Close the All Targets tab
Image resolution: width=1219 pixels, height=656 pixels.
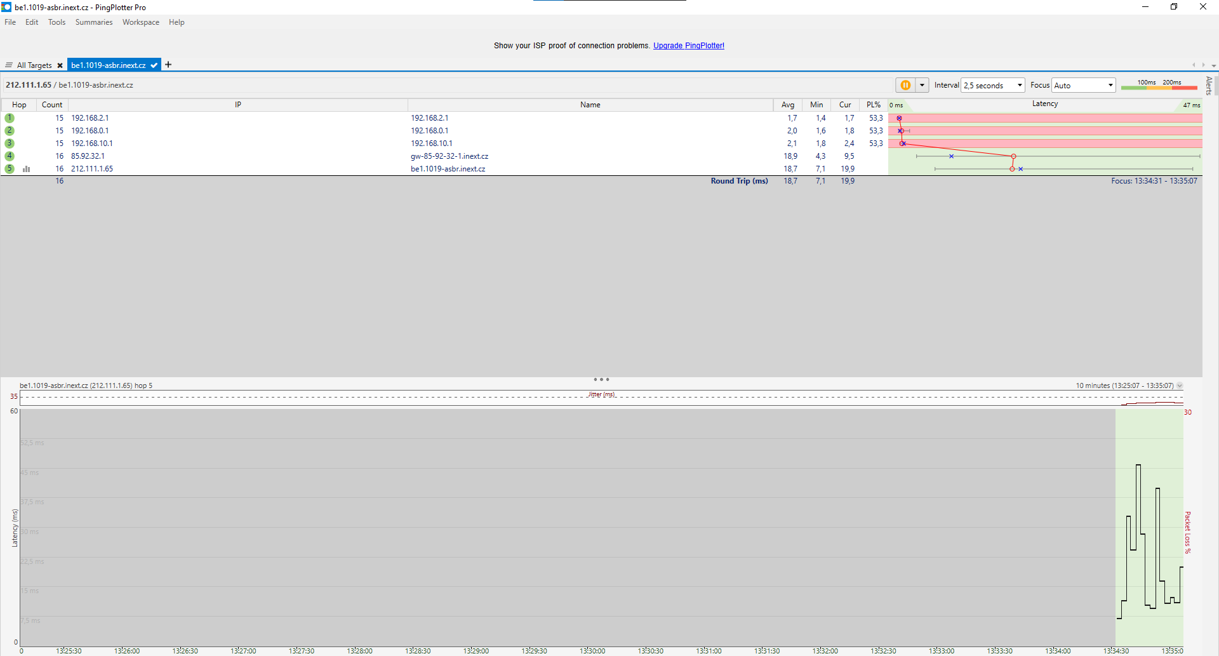point(60,65)
